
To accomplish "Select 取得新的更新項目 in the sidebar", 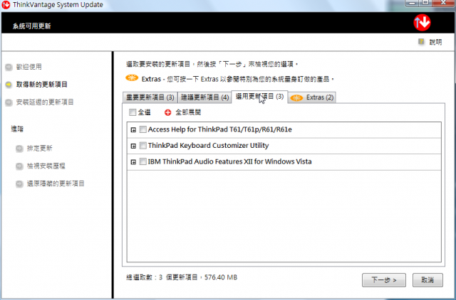I will (x=41, y=85).
